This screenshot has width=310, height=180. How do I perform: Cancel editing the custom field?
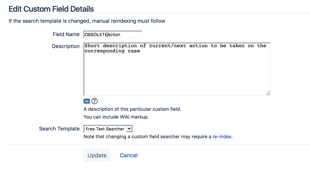(128, 155)
